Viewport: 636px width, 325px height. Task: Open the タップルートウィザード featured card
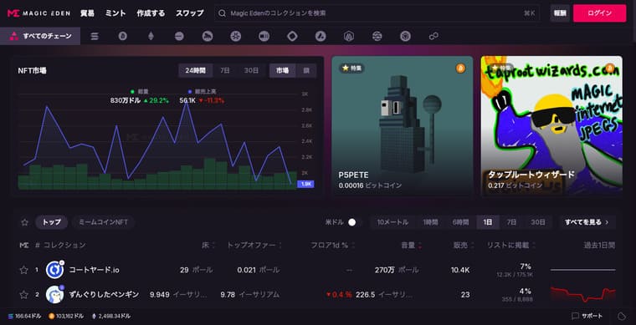coord(551,126)
